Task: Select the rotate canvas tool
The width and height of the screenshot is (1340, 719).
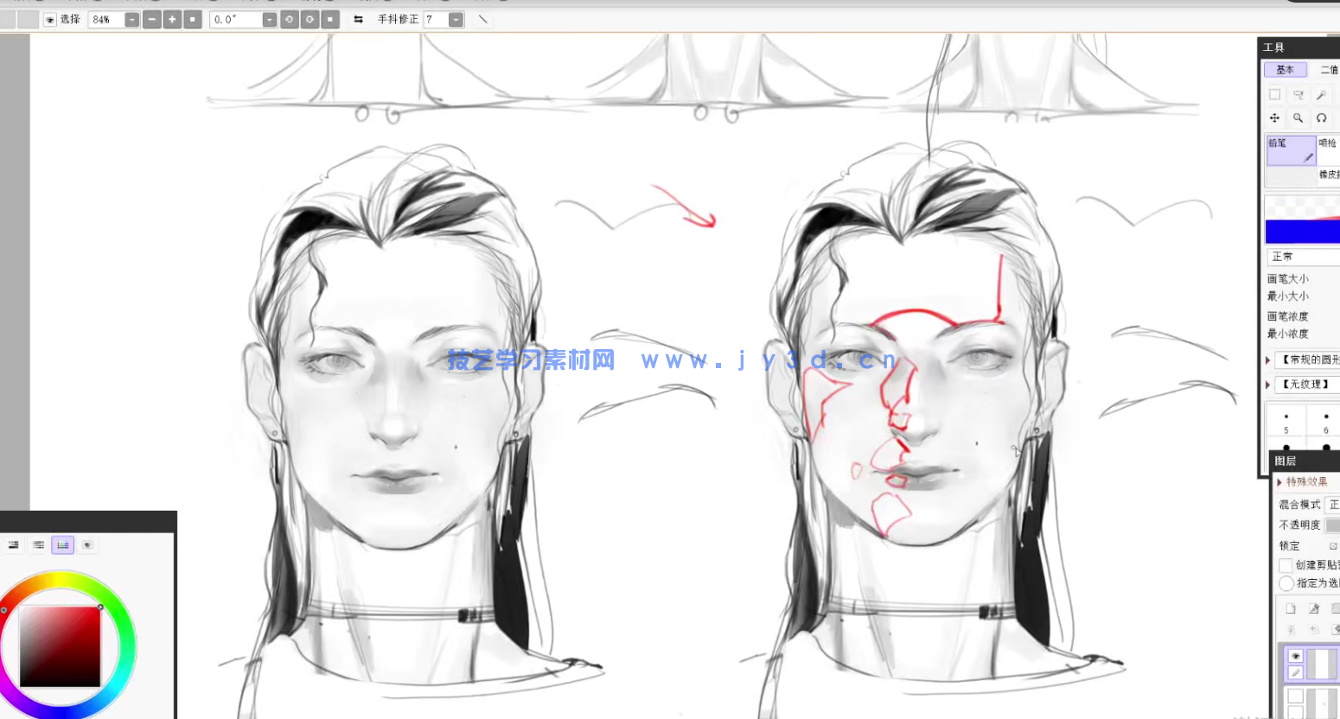Action: 1321,118
